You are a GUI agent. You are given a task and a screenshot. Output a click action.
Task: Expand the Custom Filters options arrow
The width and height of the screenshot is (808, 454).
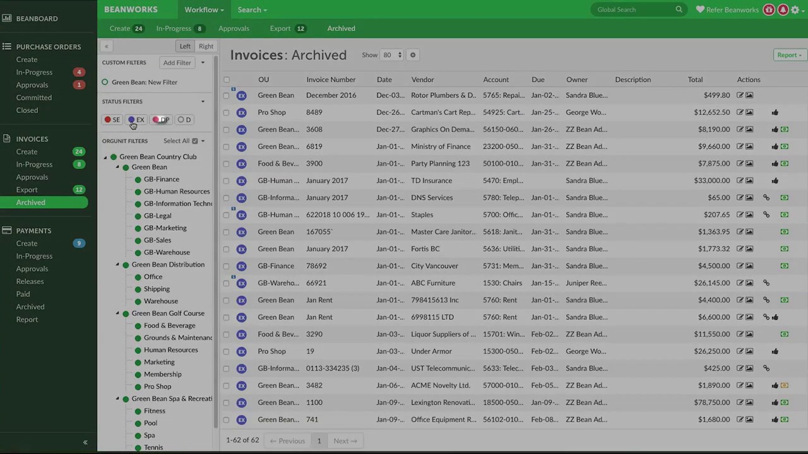pyautogui.click(x=203, y=62)
